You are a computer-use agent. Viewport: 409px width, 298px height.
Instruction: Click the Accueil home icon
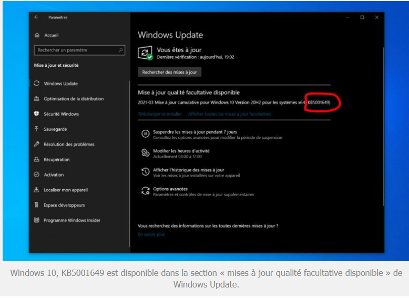pos(37,35)
